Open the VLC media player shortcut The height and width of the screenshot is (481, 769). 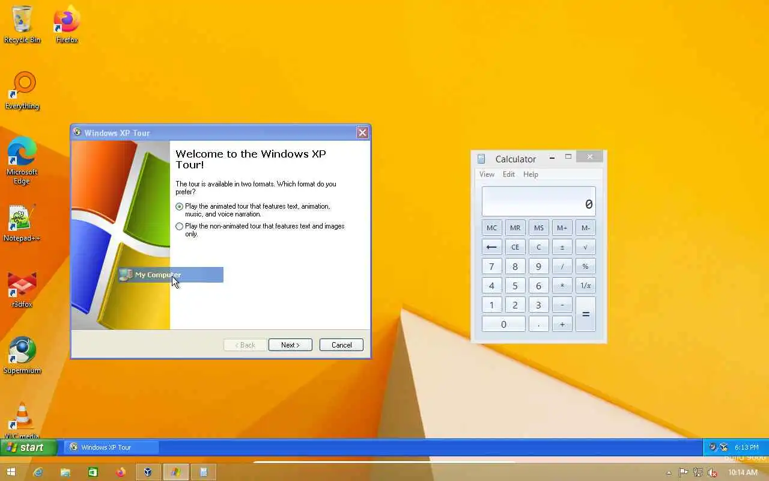(x=22, y=420)
